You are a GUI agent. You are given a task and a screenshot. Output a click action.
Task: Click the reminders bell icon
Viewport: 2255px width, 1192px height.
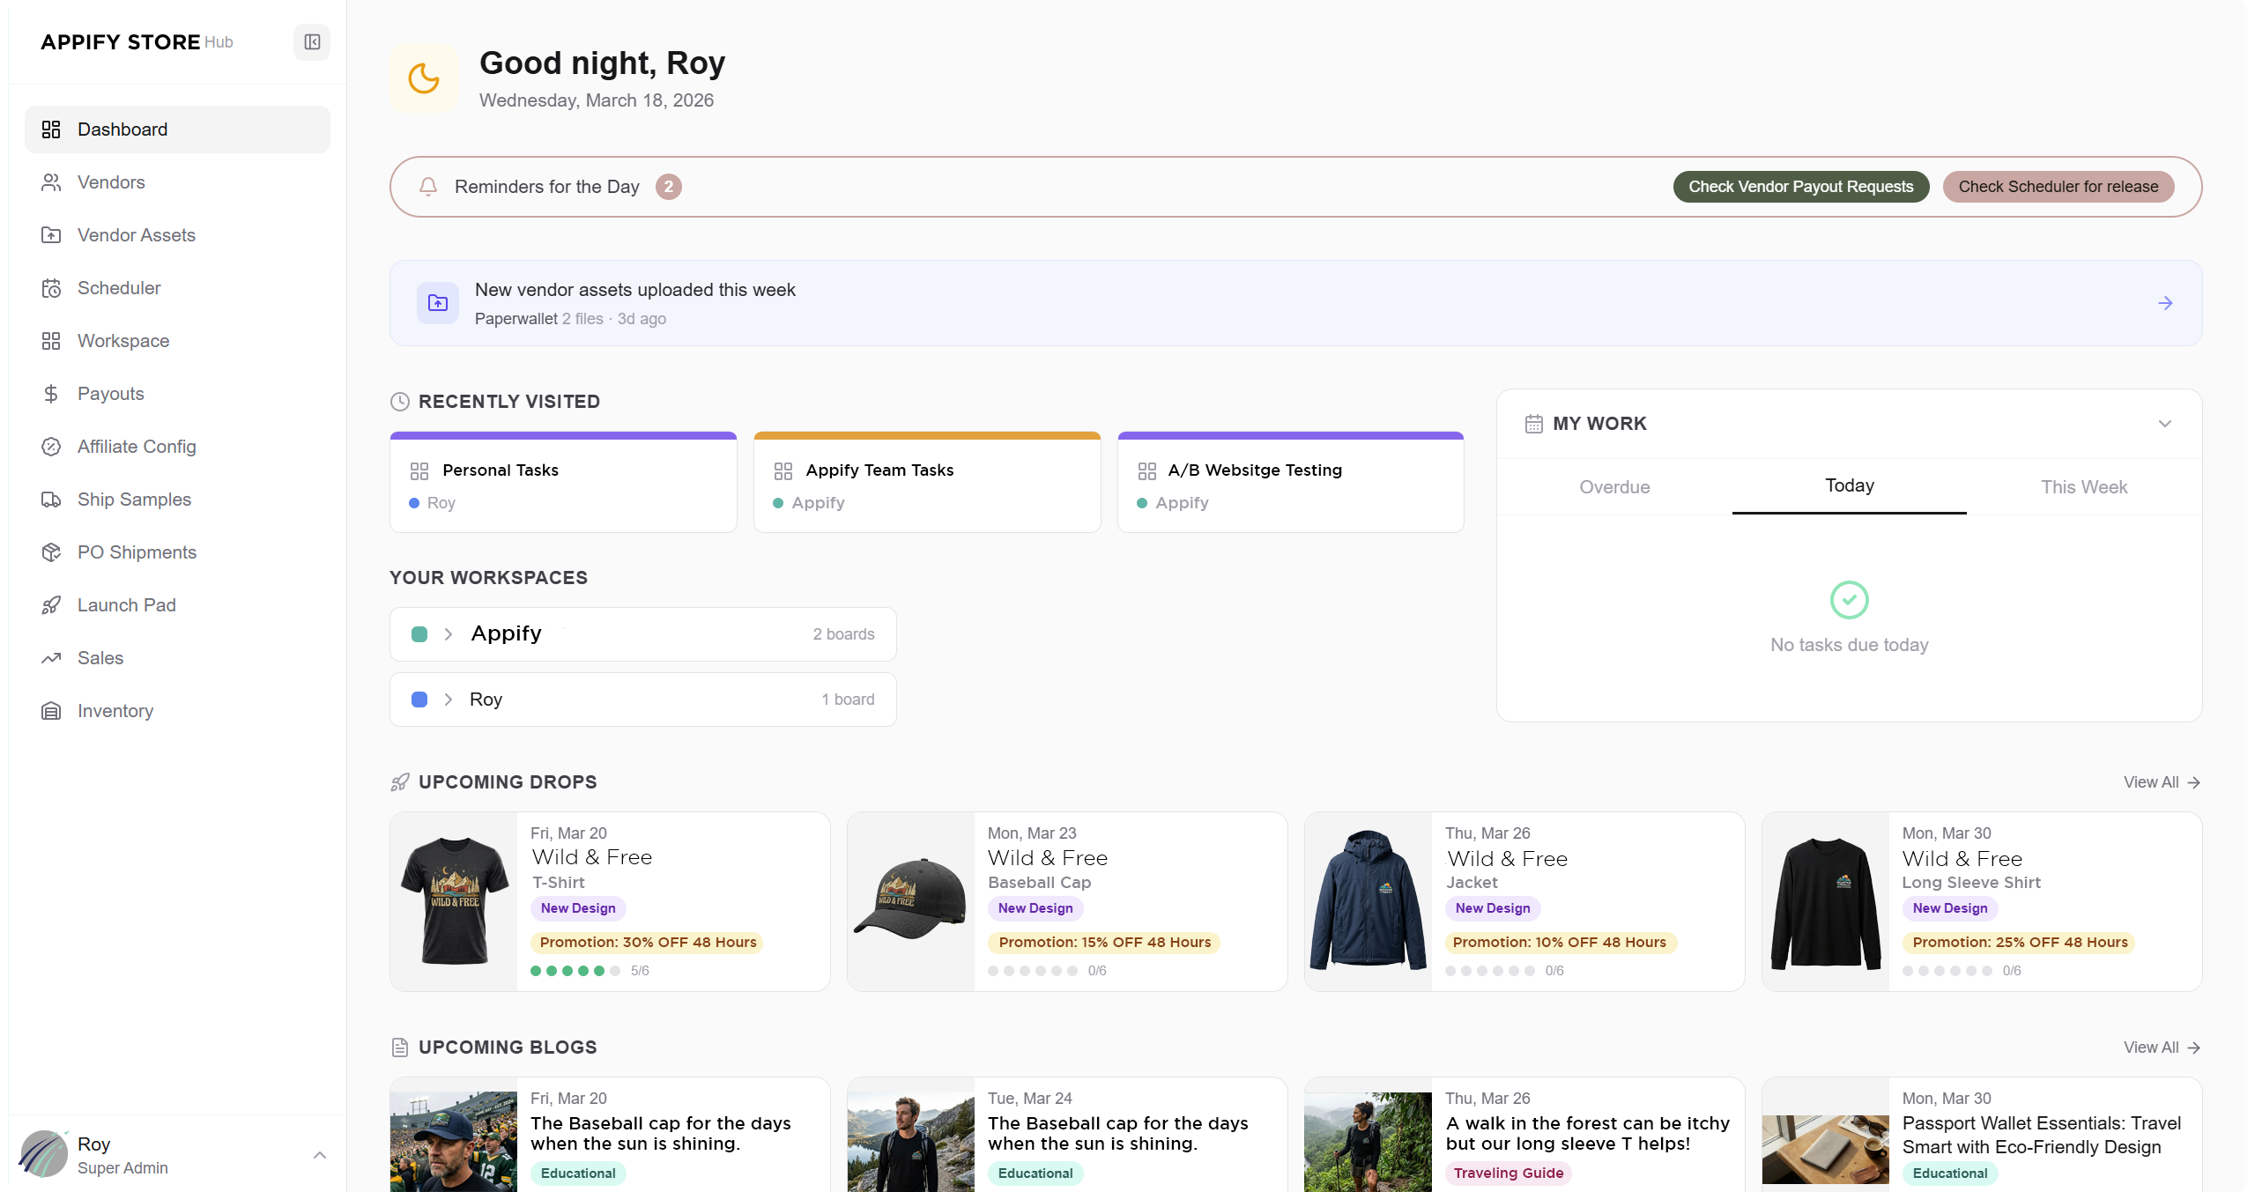(428, 187)
